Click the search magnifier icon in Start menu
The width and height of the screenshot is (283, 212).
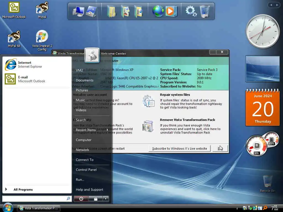pos(68,199)
